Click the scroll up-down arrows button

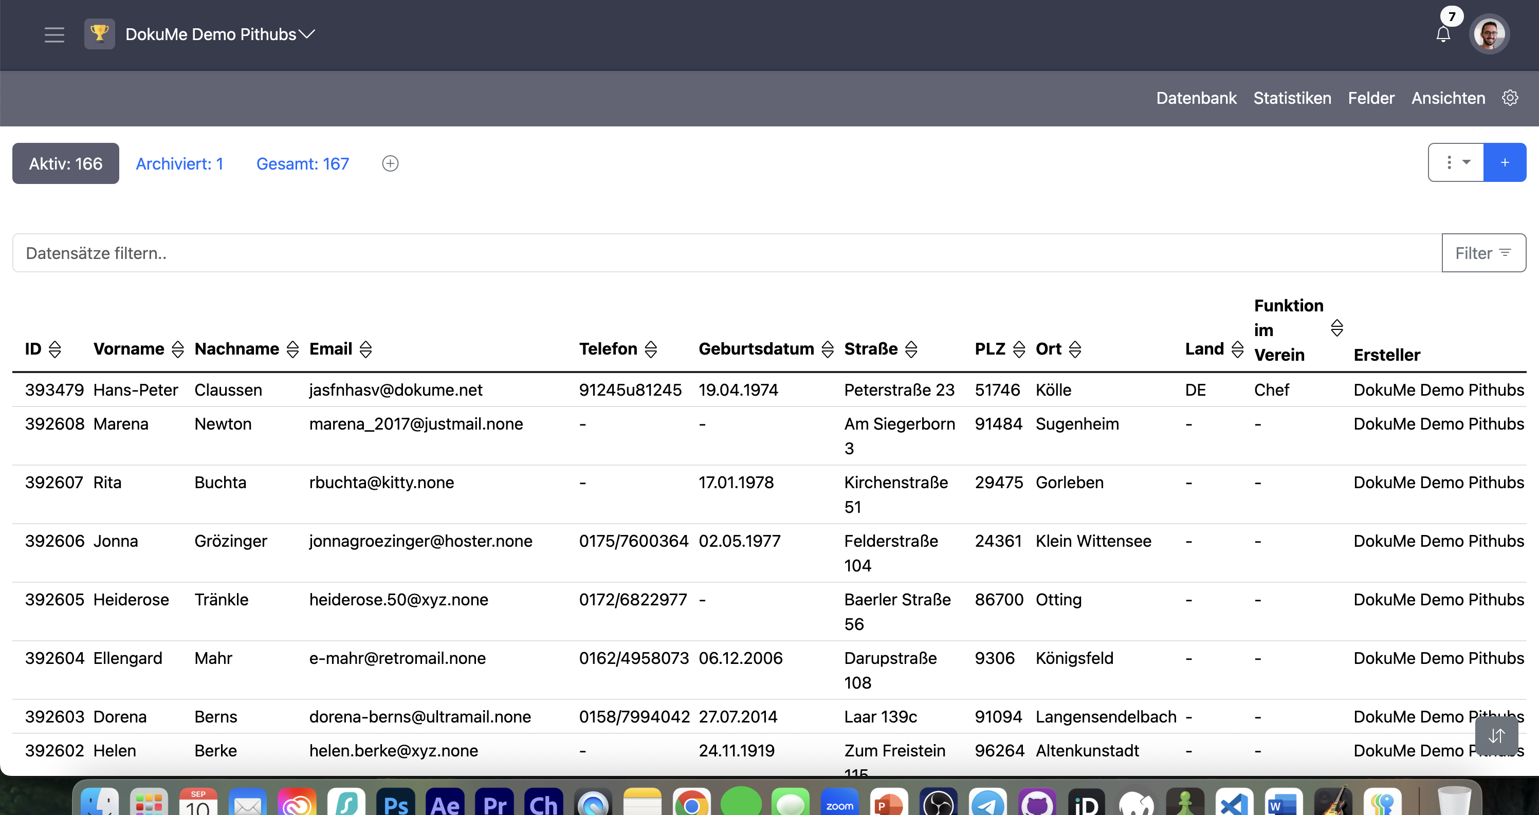click(1496, 735)
